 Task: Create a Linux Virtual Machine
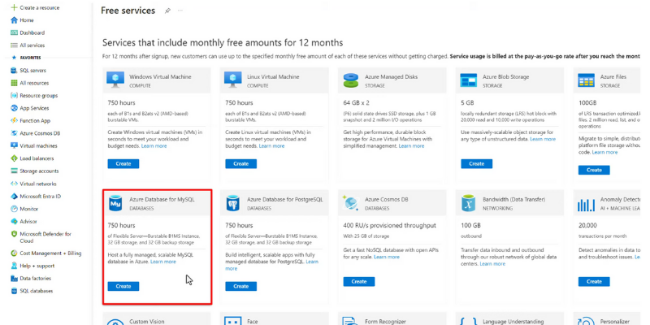(240, 164)
